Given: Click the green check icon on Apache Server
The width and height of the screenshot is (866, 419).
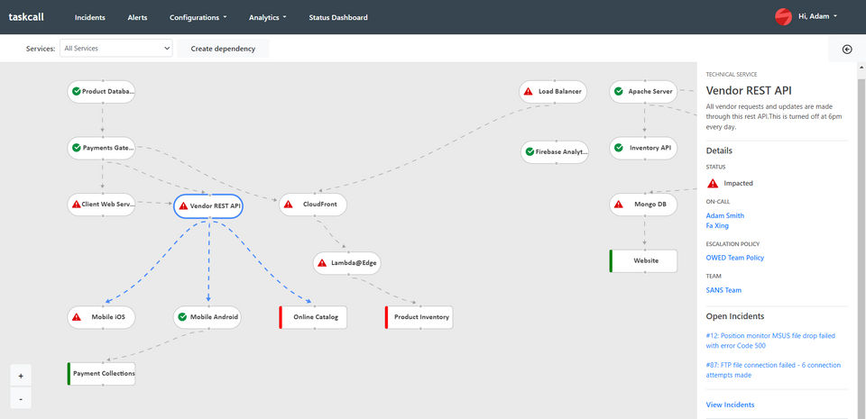Looking at the screenshot, I should tap(618, 91).
